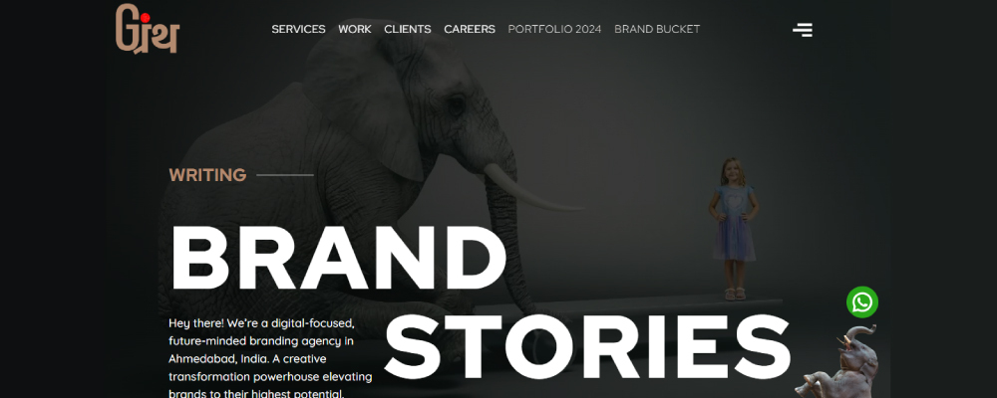Click the agency intro paragraph text

coord(270,358)
